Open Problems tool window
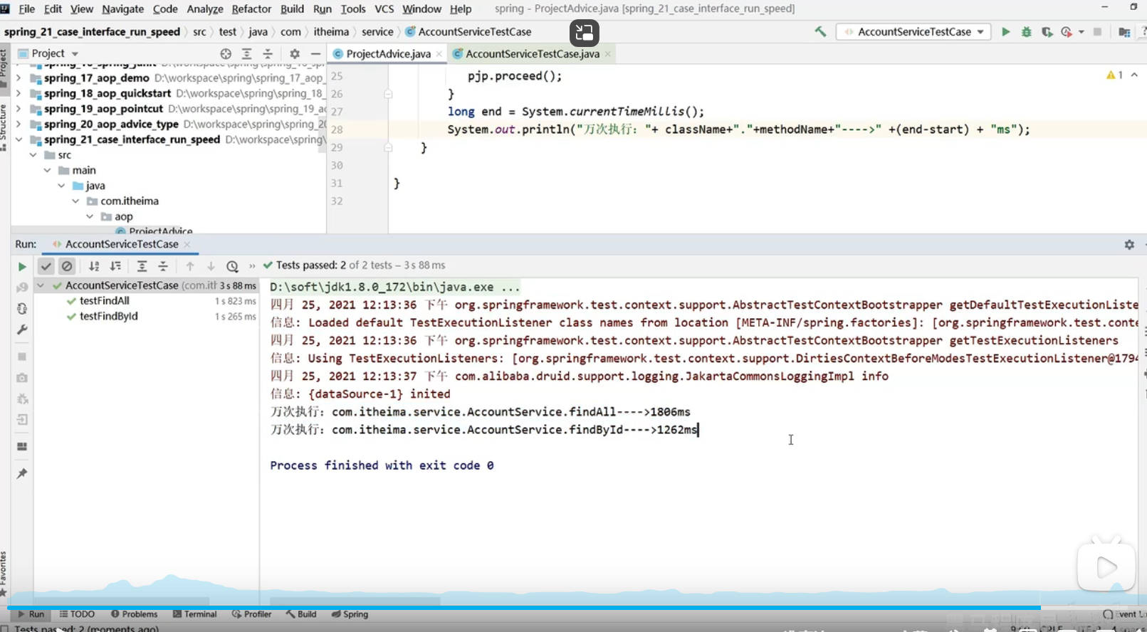This screenshot has width=1147, height=632. (x=134, y=614)
